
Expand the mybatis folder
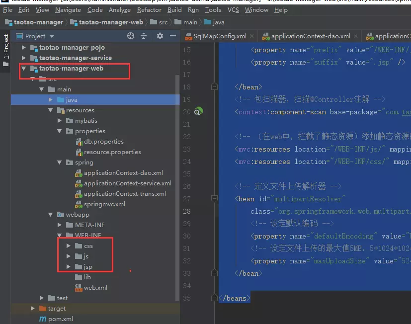coord(59,121)
